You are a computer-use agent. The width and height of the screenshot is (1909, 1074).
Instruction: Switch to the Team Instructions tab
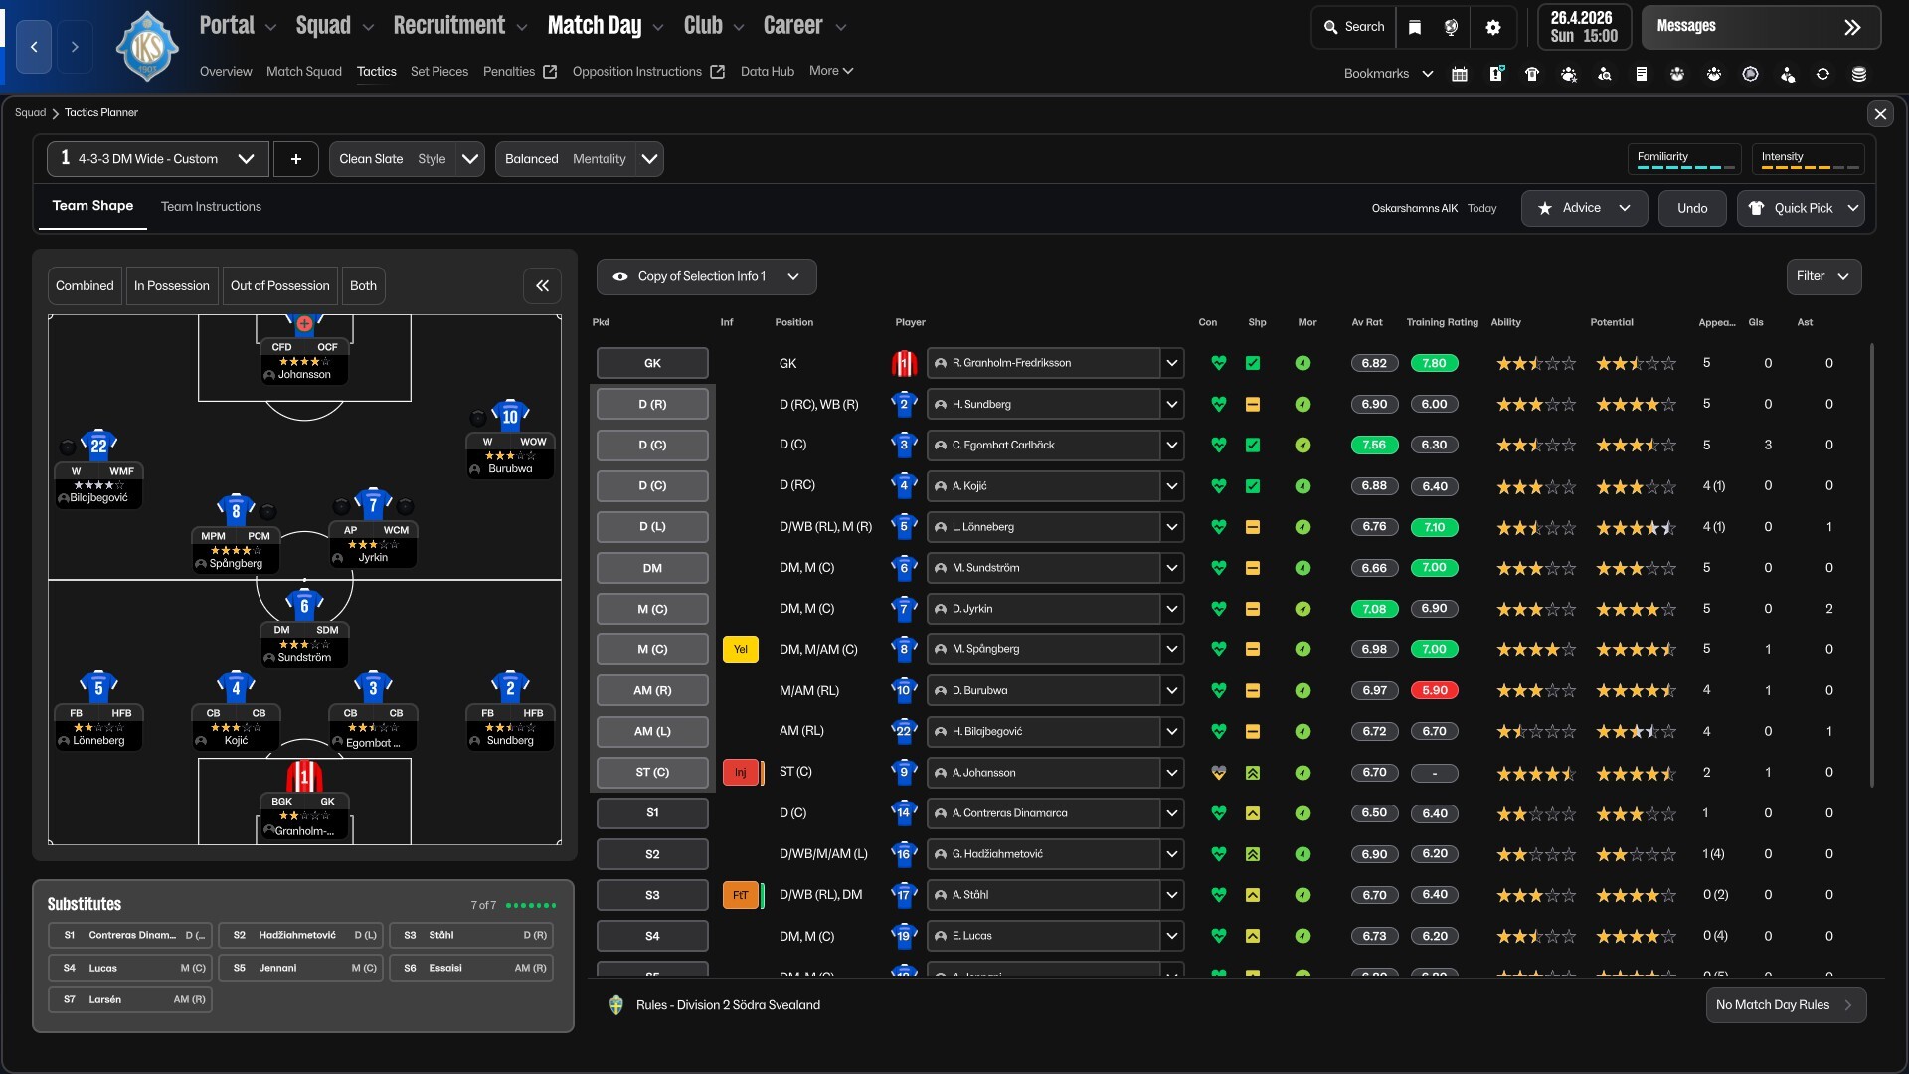211,207
